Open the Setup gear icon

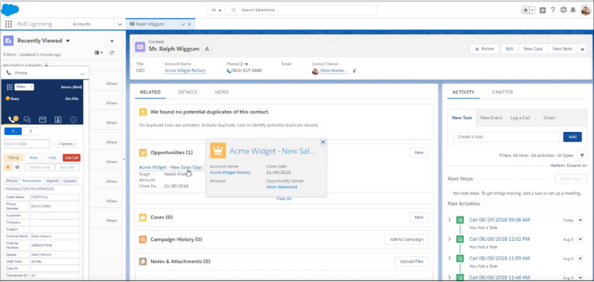pos(563,10)
